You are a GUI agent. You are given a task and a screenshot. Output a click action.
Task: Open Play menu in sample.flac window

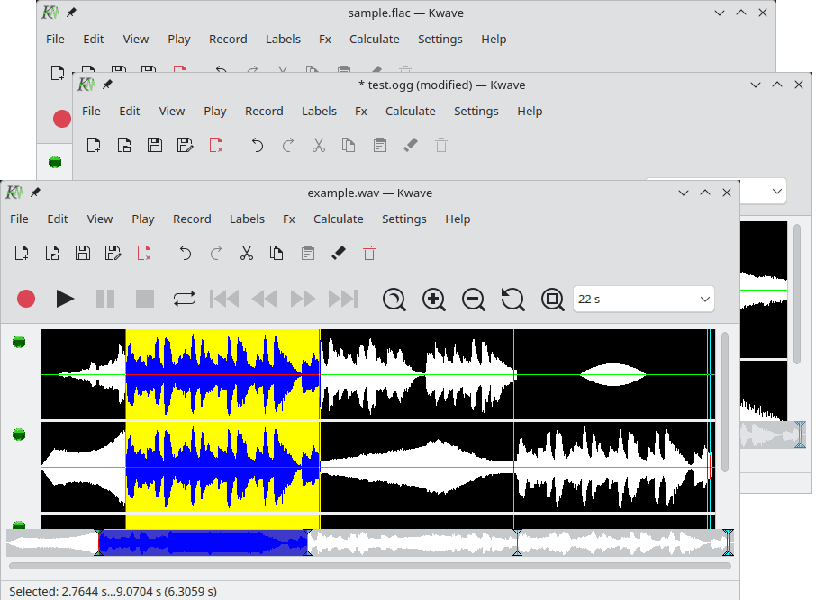point(179,39)
